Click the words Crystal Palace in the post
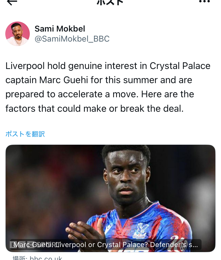The width and height of the screenshot is (221, 260). (180, 66)
